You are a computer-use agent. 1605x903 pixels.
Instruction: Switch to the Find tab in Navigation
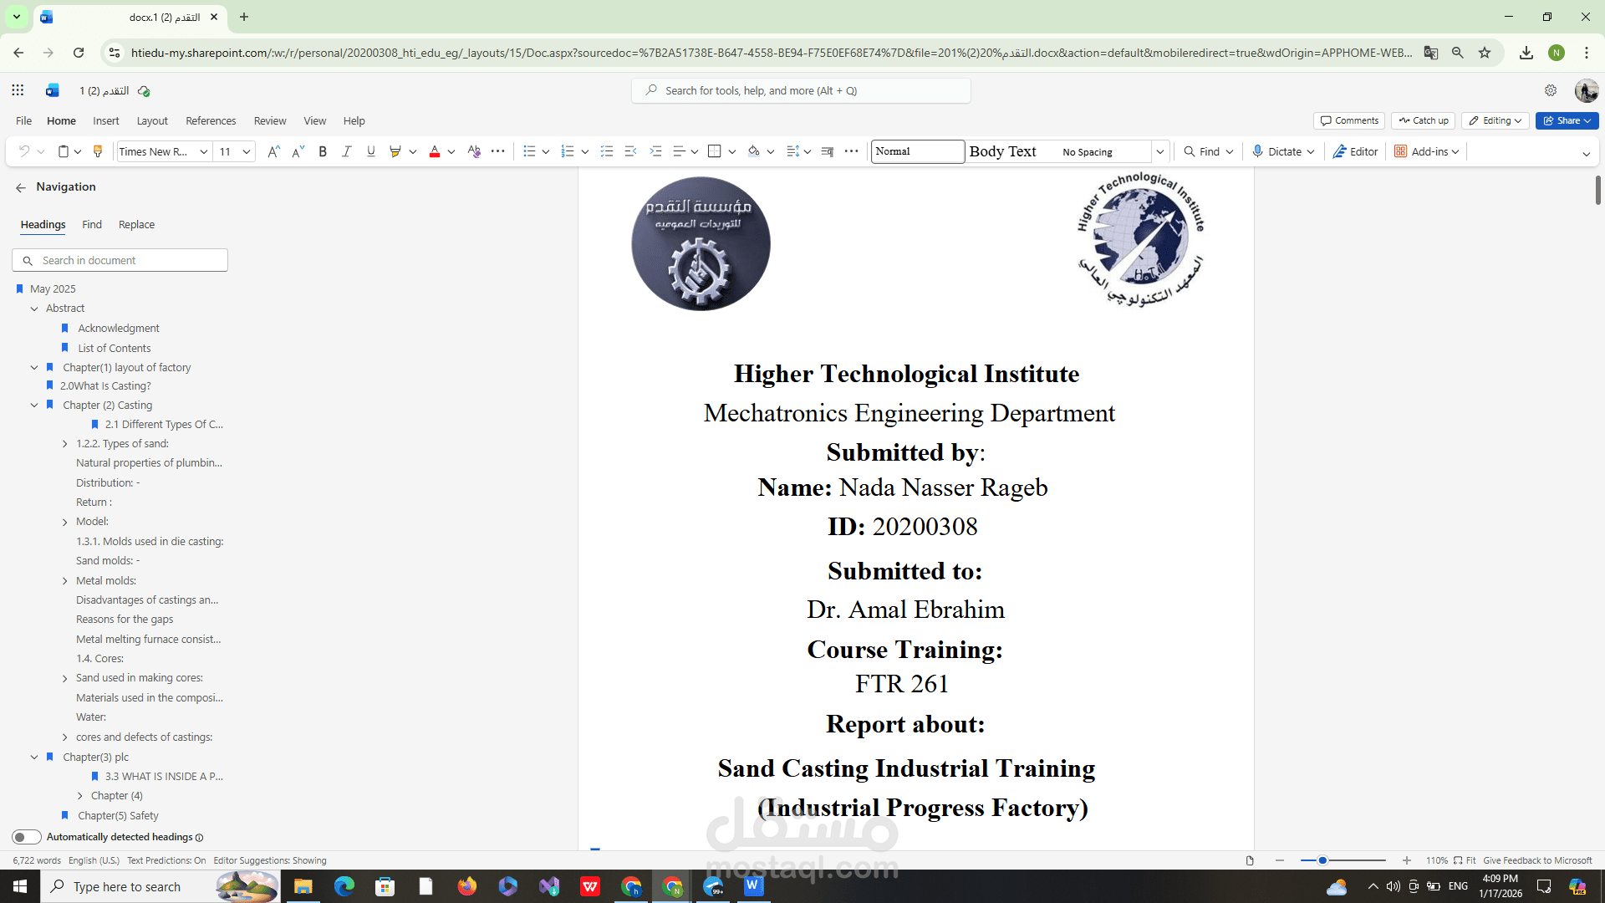tap(92, 225)
